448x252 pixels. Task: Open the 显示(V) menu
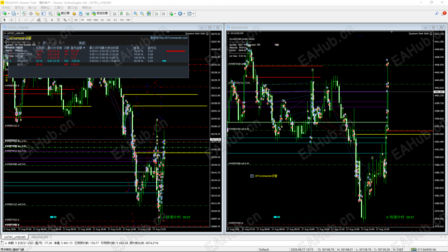[x=19, y=7]
